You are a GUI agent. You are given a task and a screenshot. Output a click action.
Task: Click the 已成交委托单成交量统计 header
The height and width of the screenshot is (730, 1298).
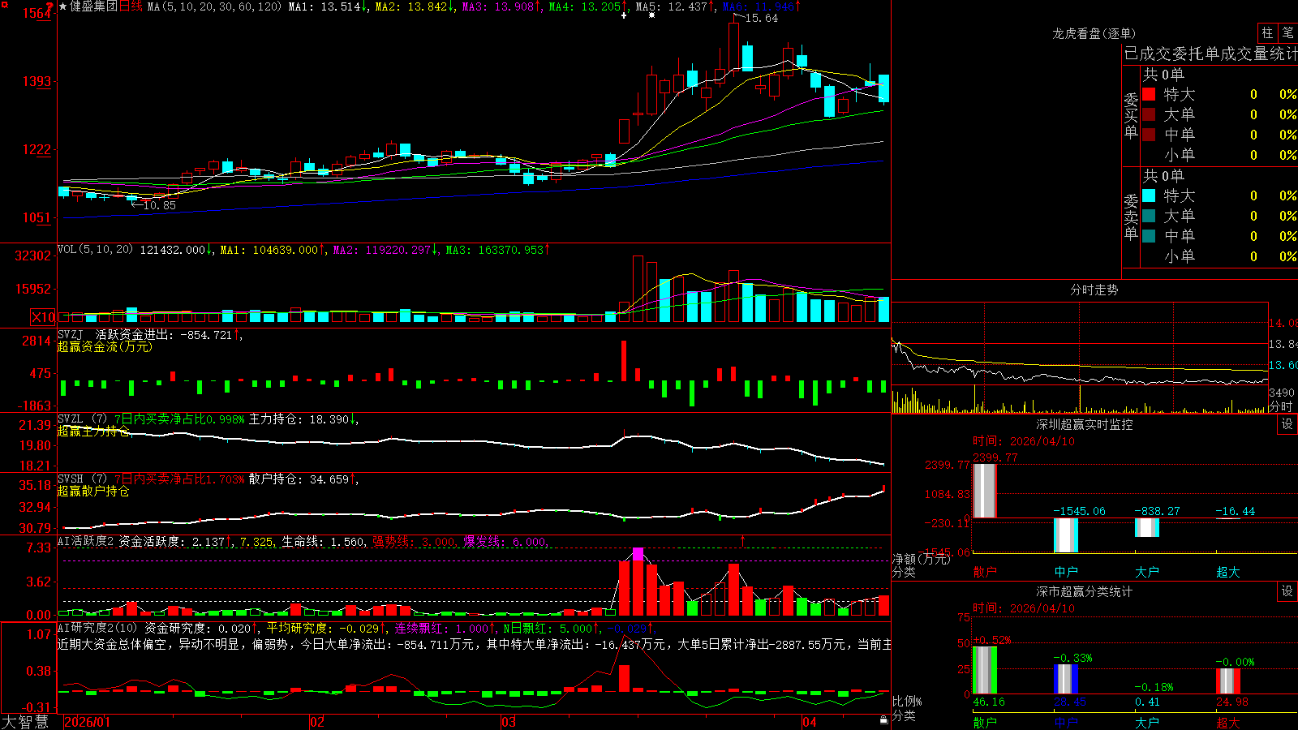(x=1210, y=54)
